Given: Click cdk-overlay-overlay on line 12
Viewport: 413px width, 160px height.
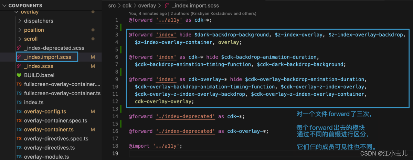Looking at the screenshot, I should point(163,102).
